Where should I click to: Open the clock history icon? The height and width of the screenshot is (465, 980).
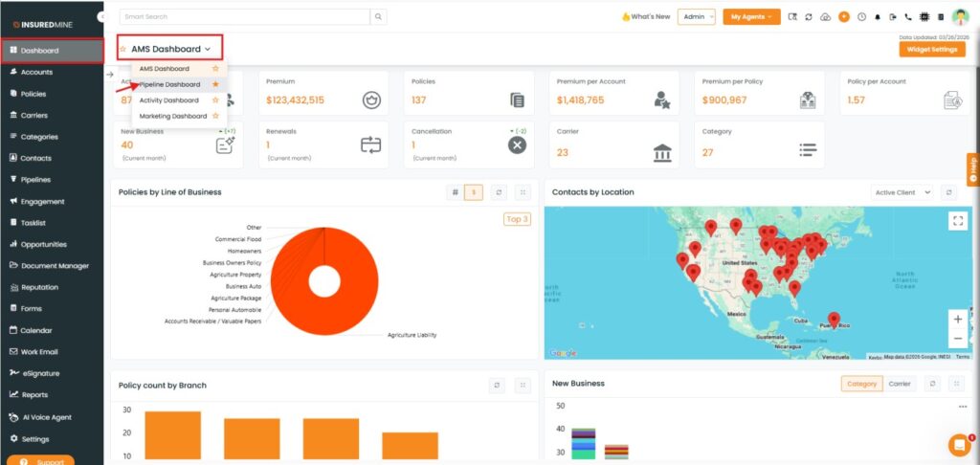[x=861, y=17]
